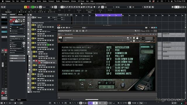Image resolution: width=187 pixels, height=105 pixels.
Task: Switch to the Visibility tab
Action: [20, 15]
